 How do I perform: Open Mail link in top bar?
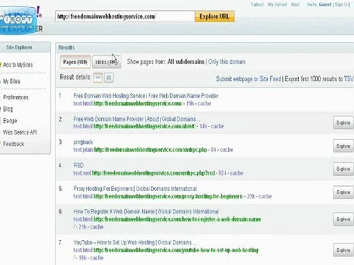[295, 4]
